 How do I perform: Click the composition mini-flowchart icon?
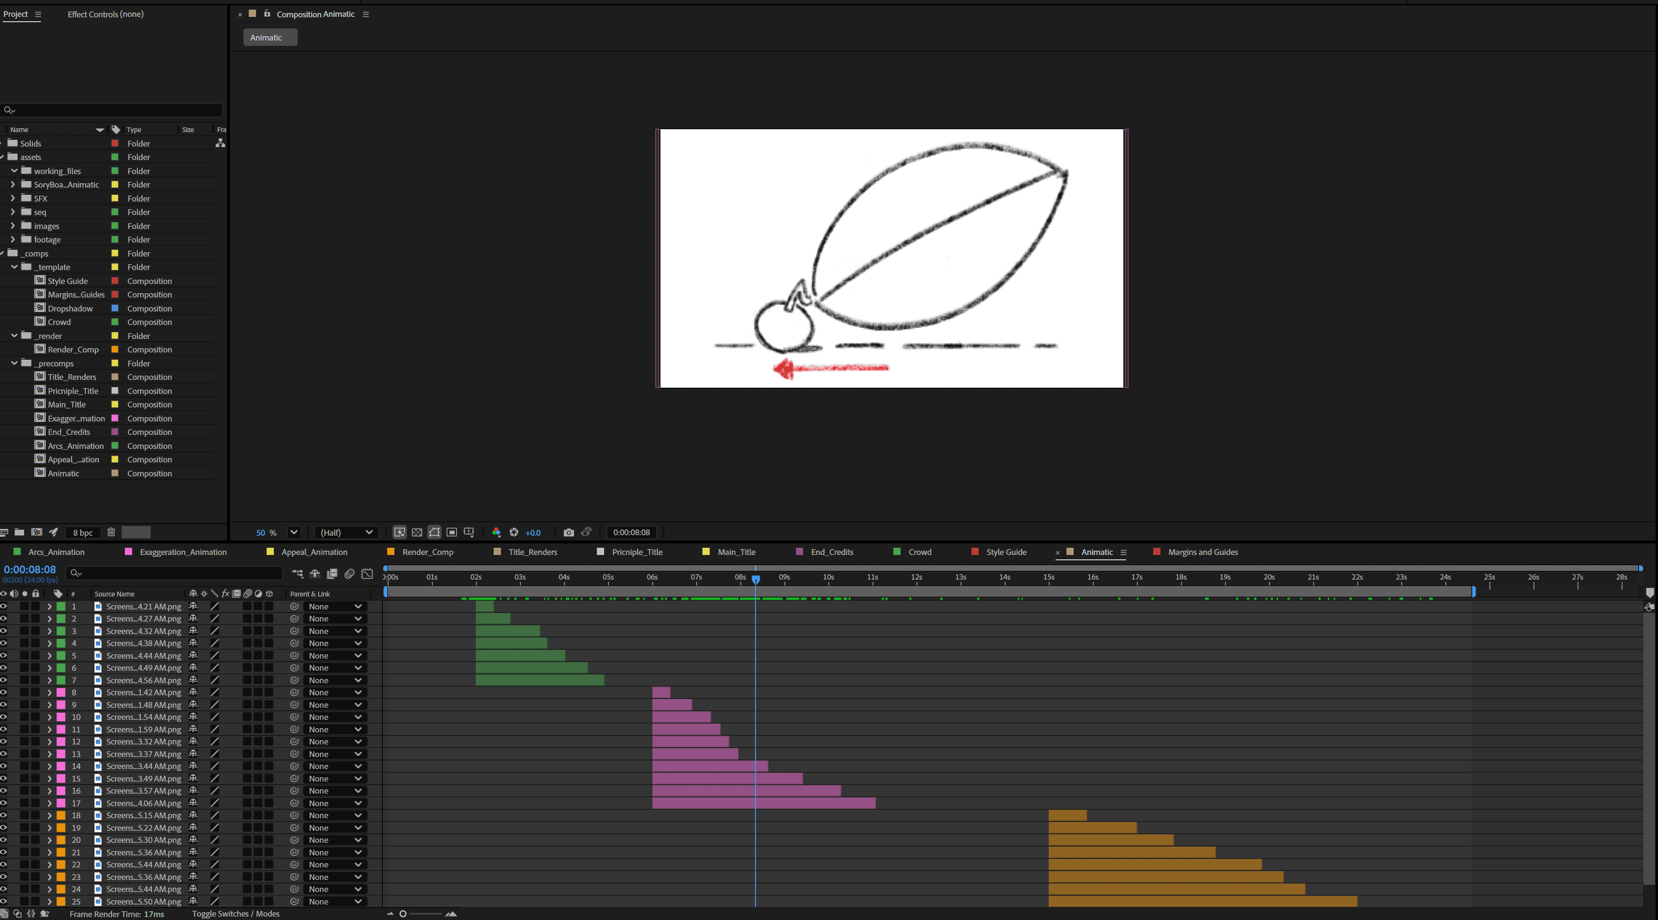(x=297, y=573)
